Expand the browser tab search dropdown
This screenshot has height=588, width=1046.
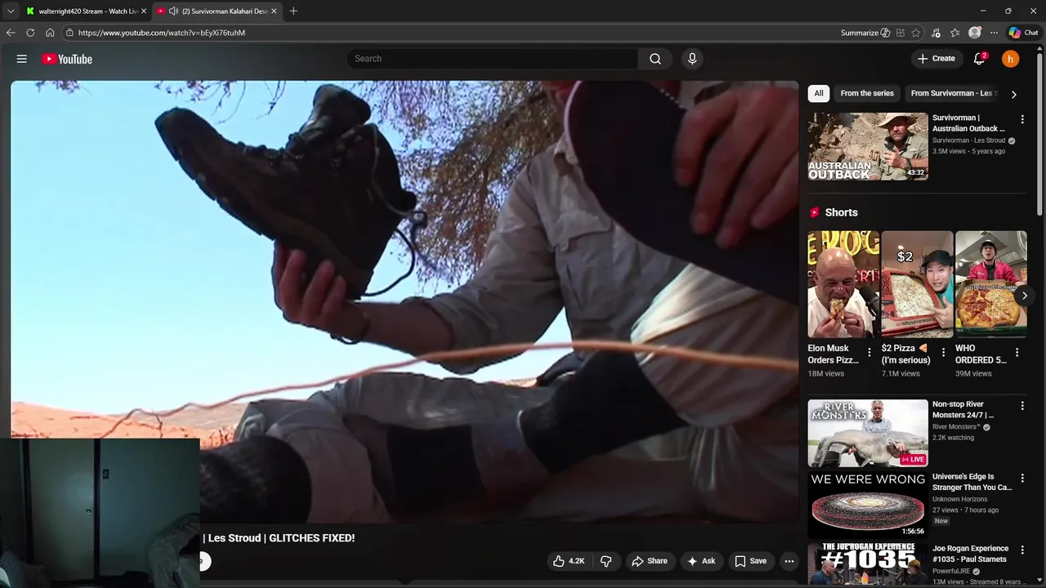(x=11, y=11)
